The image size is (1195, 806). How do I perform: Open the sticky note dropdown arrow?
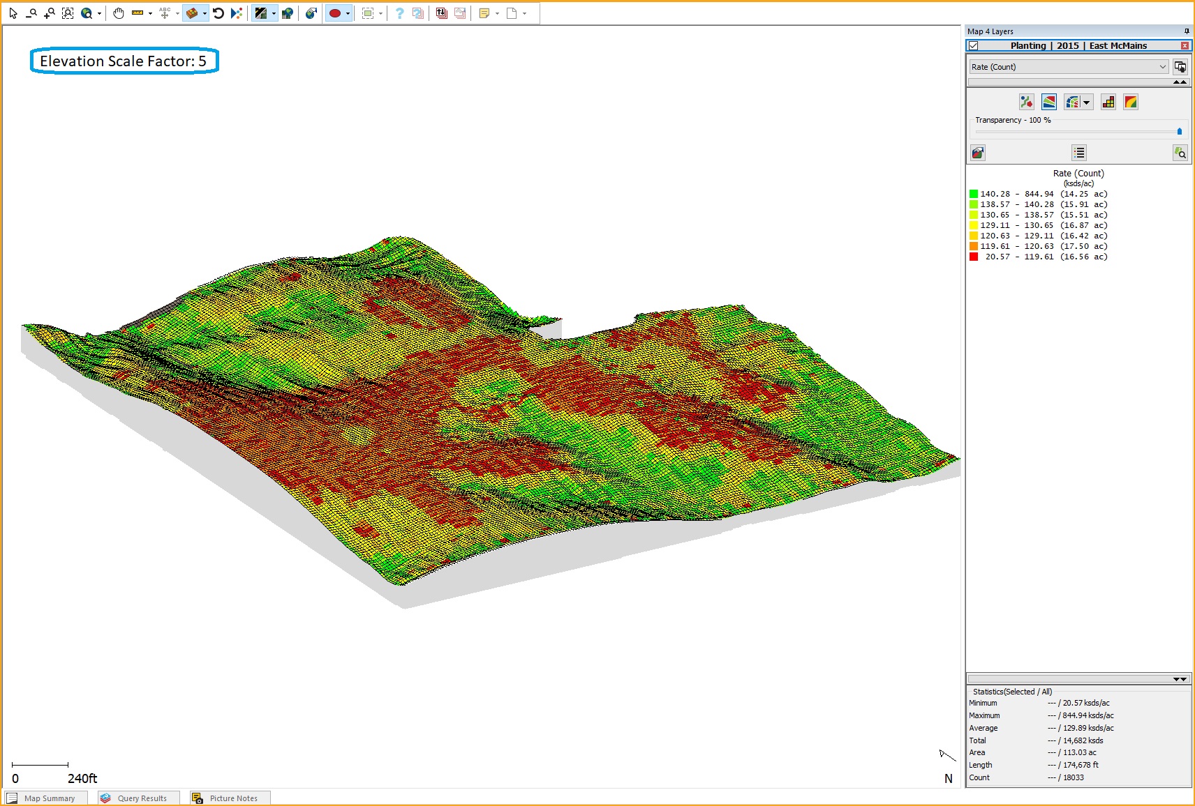coord(497,13)
